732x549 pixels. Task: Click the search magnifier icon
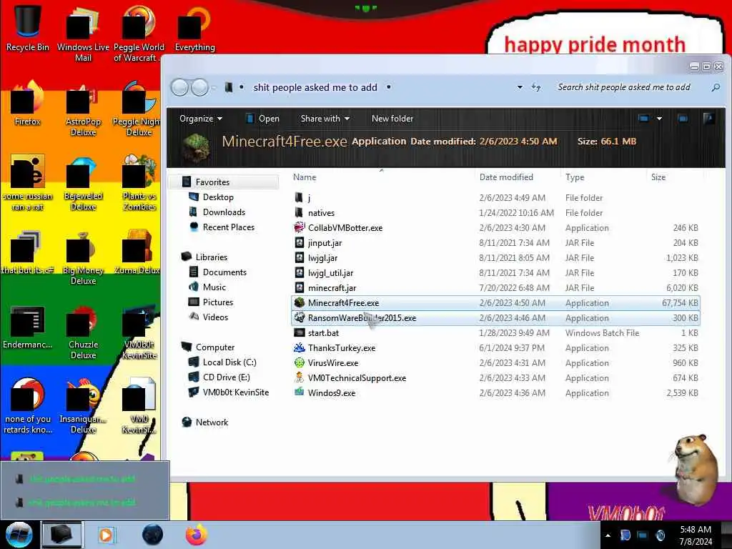715,87
